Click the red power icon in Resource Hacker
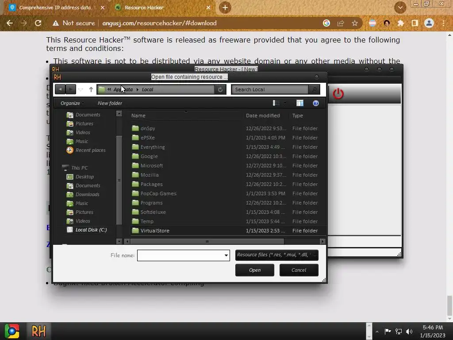This screenshot has height=340, width=453. coord(338,94)
